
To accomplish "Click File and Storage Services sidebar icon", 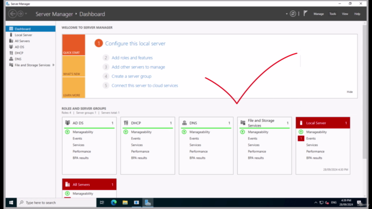I will point(11,65).
